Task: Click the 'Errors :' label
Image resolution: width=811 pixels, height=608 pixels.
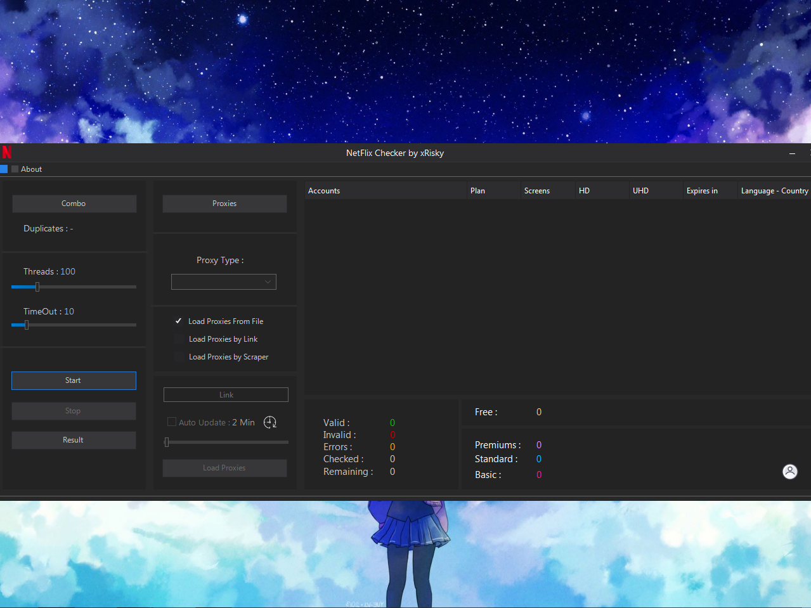Action: pyautogui.click(x=338, y=447)
